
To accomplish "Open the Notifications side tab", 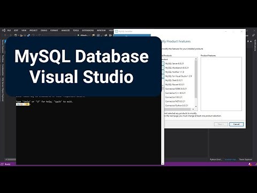I will pyautogui.click(x=255, y=45).
